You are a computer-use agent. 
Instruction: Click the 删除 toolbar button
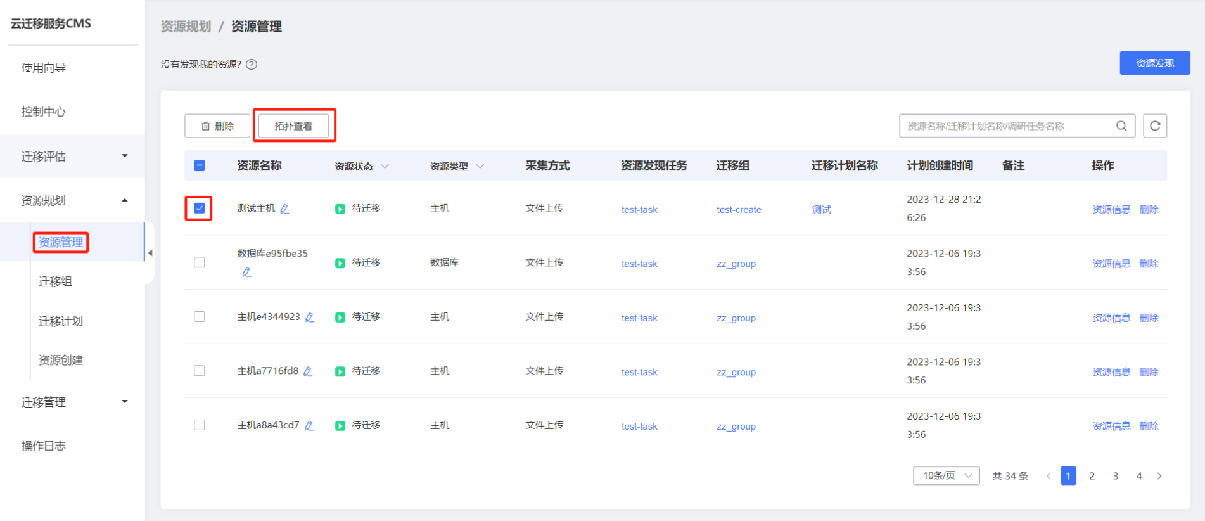click(217, 126)
